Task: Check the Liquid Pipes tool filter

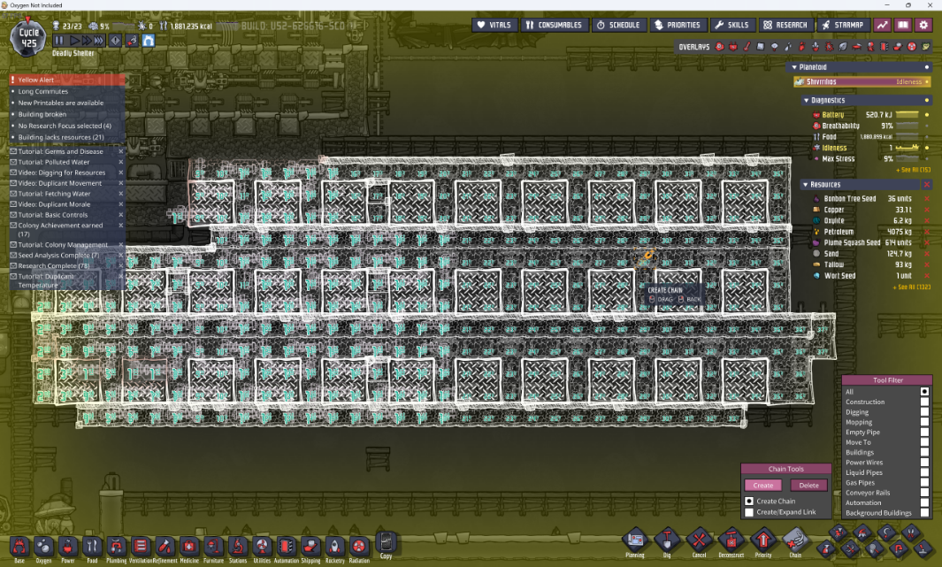Action: pos(924,472)
